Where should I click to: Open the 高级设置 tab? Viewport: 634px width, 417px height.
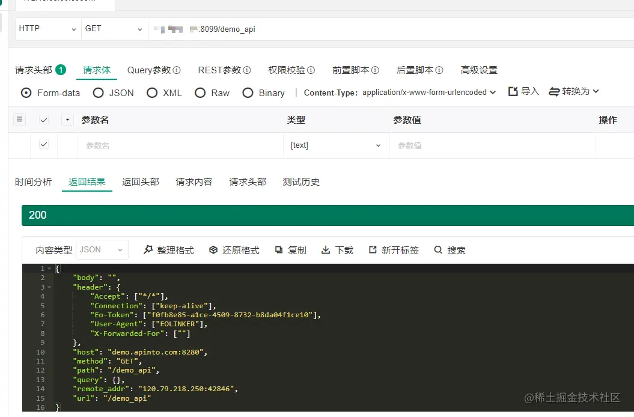click(x=479, y=70)
